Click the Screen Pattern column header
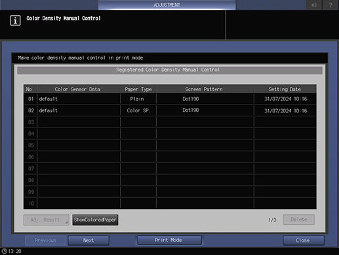This screenshot has height=255, width=339. point(205,89)
